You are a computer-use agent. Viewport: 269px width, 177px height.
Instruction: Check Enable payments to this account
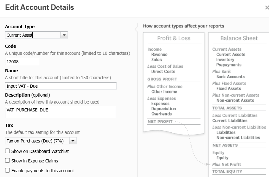pyautogui.click(x=8, y=170)
